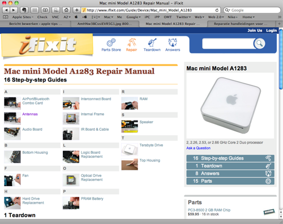Click the page vertical scrollbar thumb

[281, 59]
